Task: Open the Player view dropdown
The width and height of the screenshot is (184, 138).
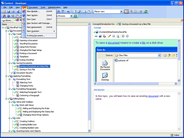Action: point(121,11)
